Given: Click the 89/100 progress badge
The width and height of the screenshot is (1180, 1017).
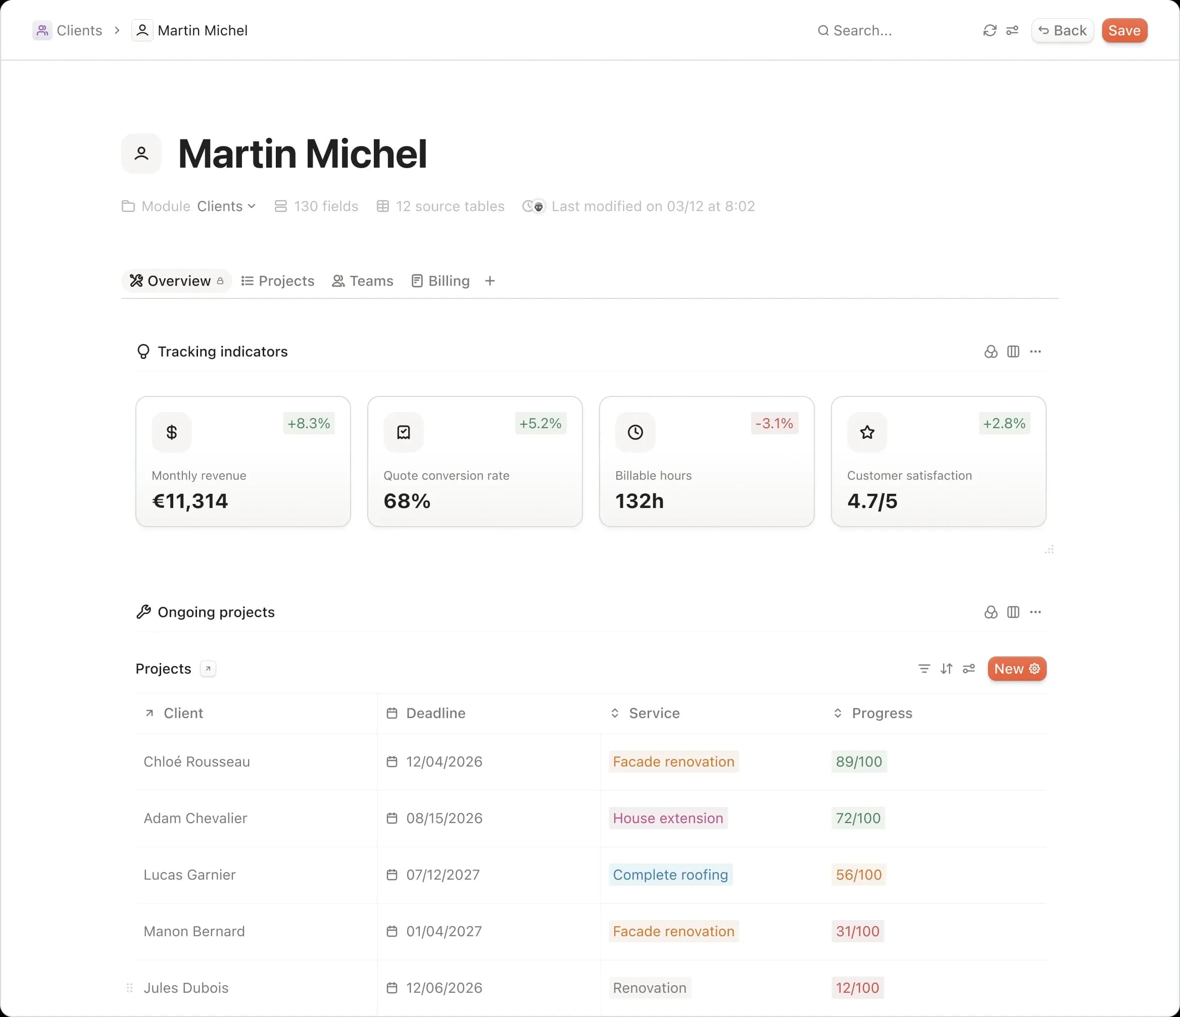Looking at the screenshot, I should click(x=858, y=761).
